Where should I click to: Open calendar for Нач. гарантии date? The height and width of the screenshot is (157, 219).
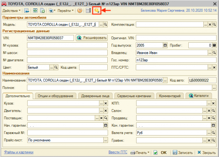pos(106,125)
